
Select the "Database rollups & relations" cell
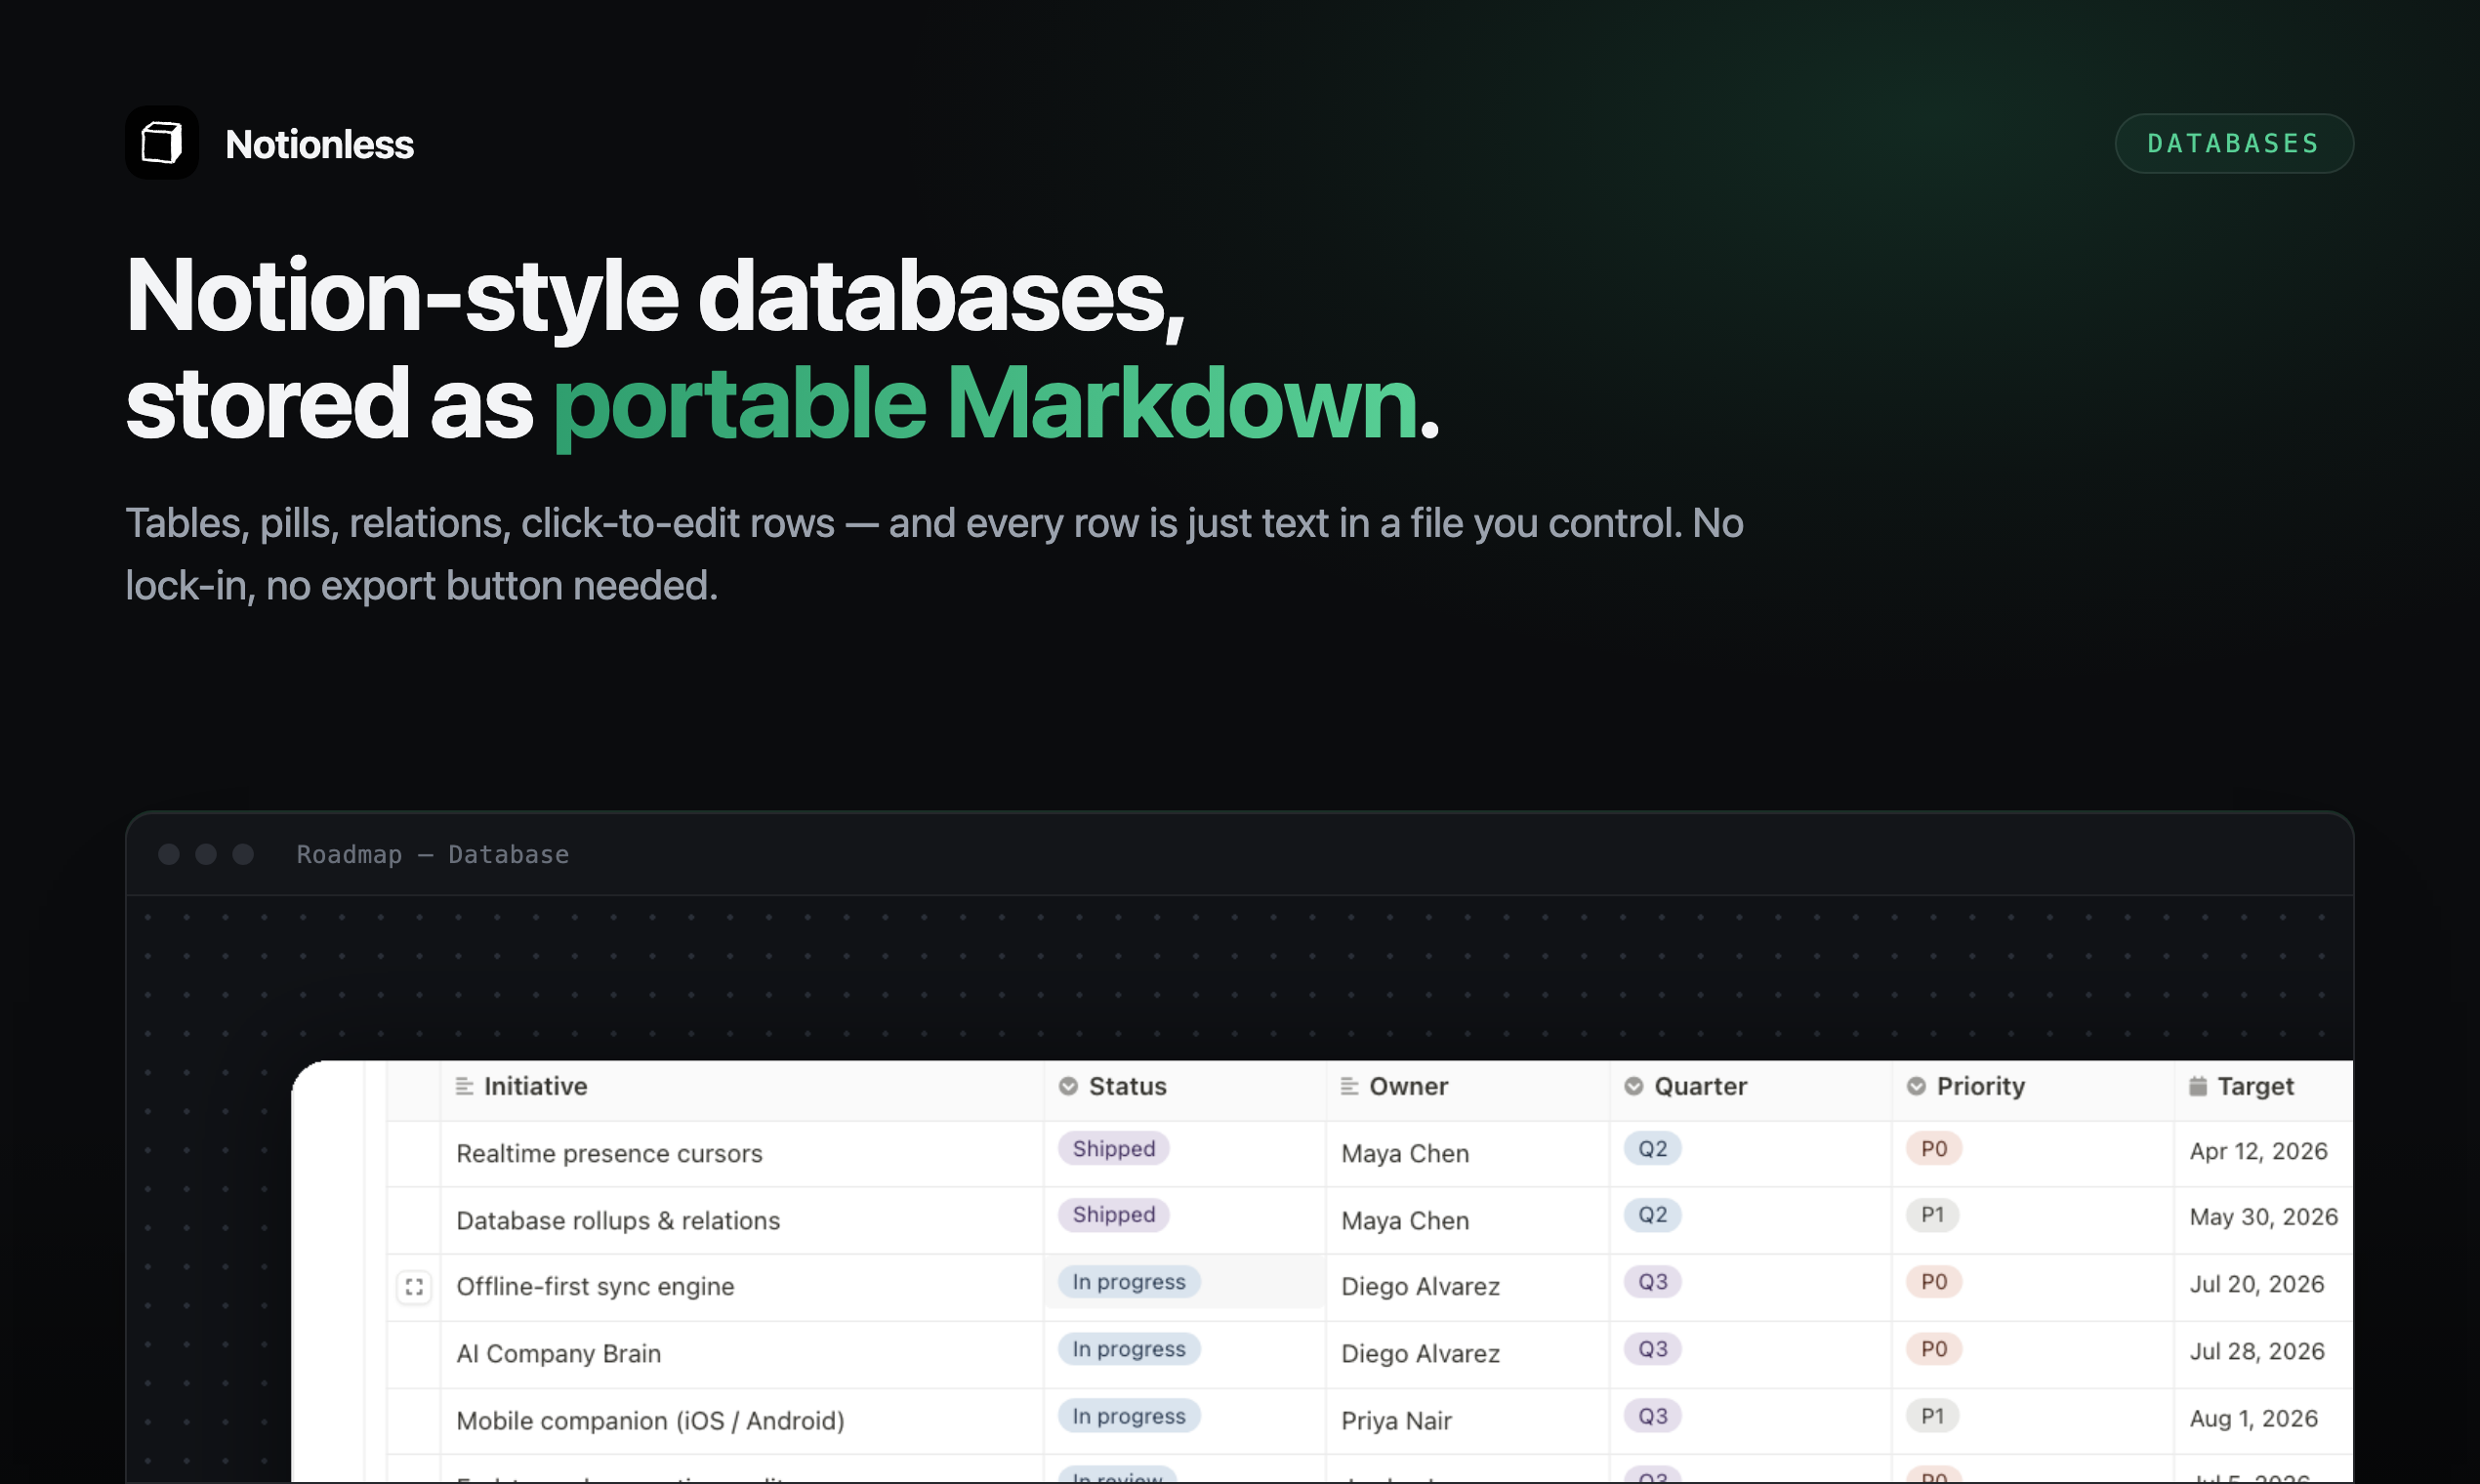742,1221
